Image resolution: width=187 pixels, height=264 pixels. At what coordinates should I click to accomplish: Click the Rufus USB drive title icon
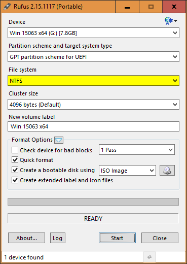(7, 7)
